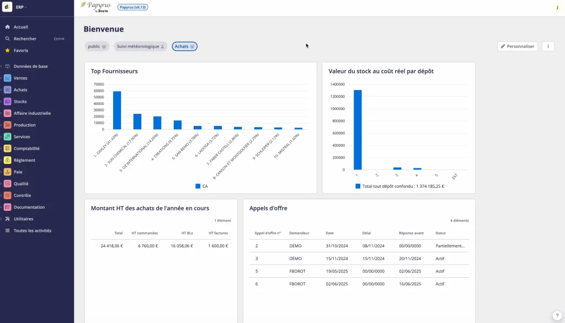The image size is (565, 323).
Task: Switch to the Suivi météorologique tab
Action: click(139, 46)
